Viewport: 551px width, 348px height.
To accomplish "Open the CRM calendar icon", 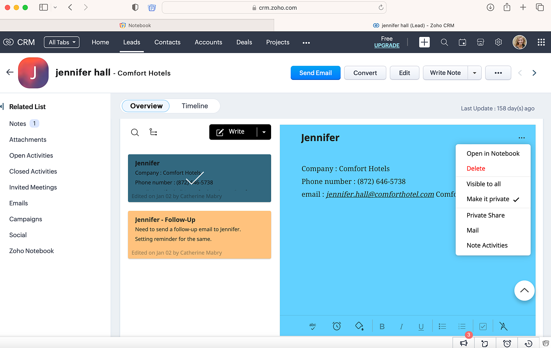I will click(462, 42).
